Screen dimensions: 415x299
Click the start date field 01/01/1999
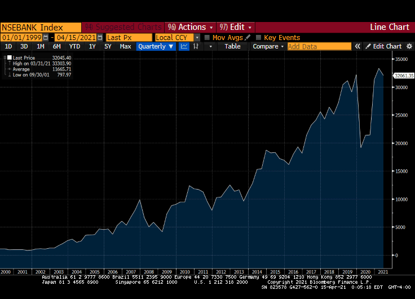(x=21, y=37)
